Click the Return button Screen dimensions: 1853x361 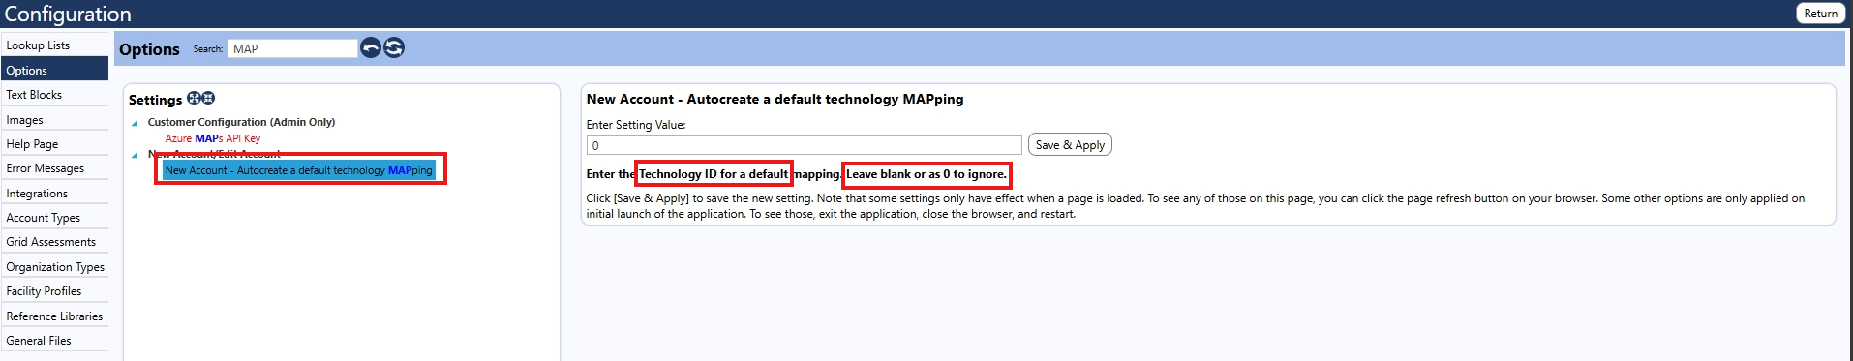[1820, 14]
